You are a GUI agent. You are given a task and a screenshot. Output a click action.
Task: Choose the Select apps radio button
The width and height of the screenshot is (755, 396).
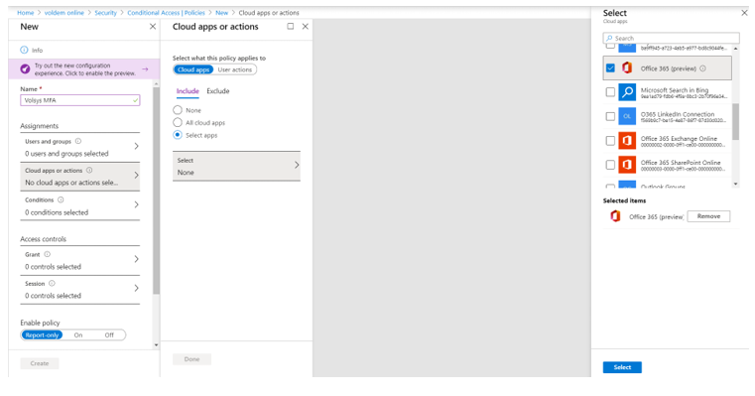click(178, 135)
